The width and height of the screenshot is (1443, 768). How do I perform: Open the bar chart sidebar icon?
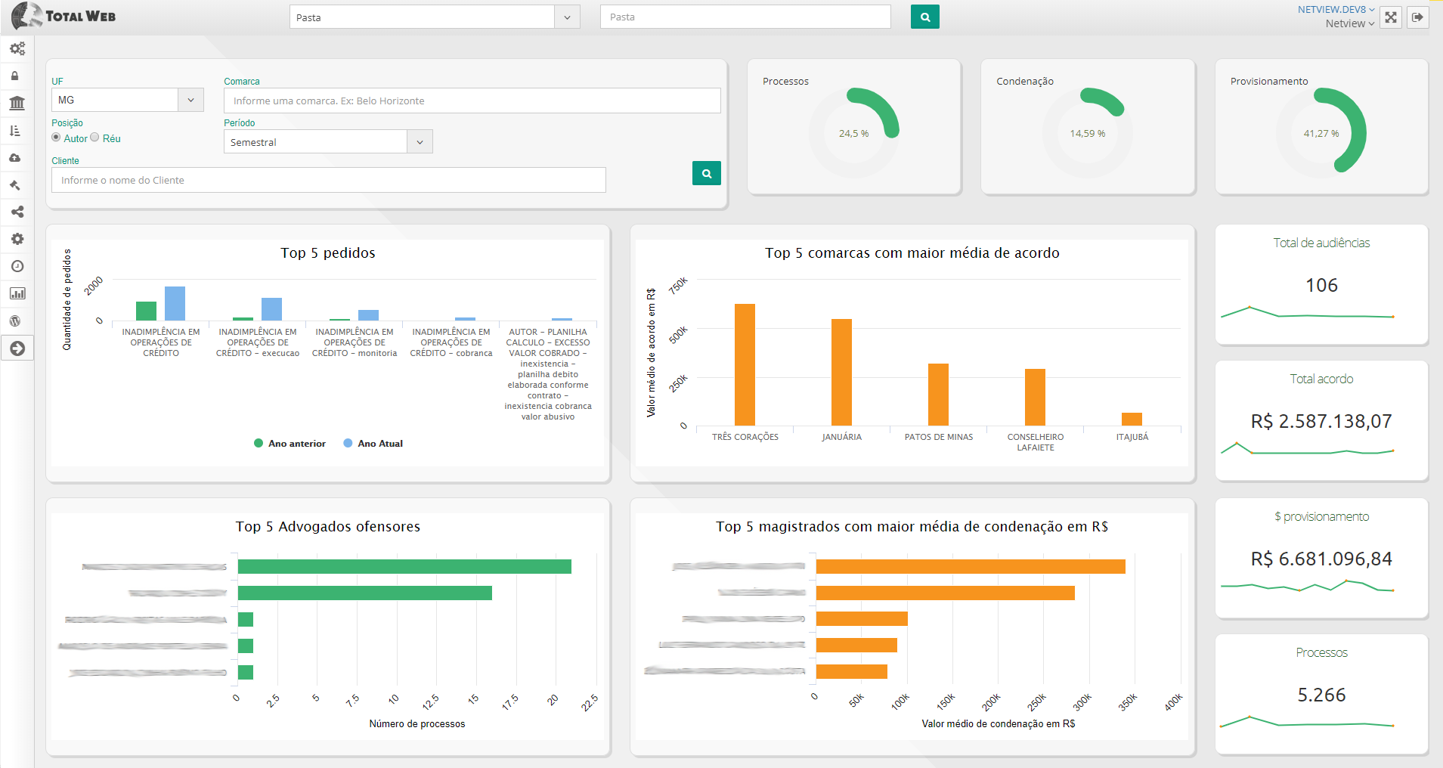[17, 293]
